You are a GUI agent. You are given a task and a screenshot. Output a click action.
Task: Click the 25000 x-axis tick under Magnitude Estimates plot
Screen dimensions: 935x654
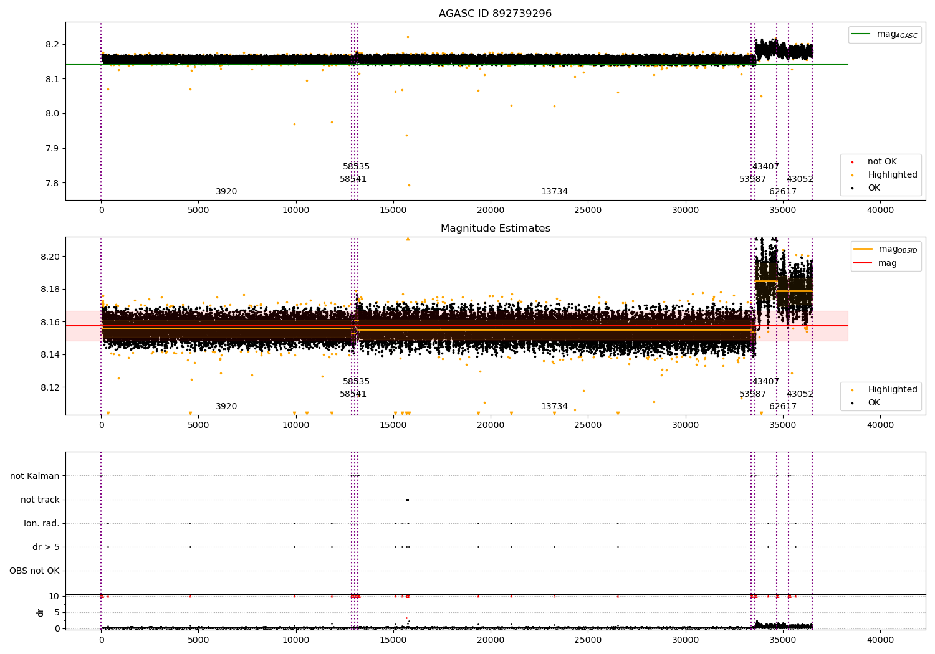pyautogui.click(x=588, y=425)
